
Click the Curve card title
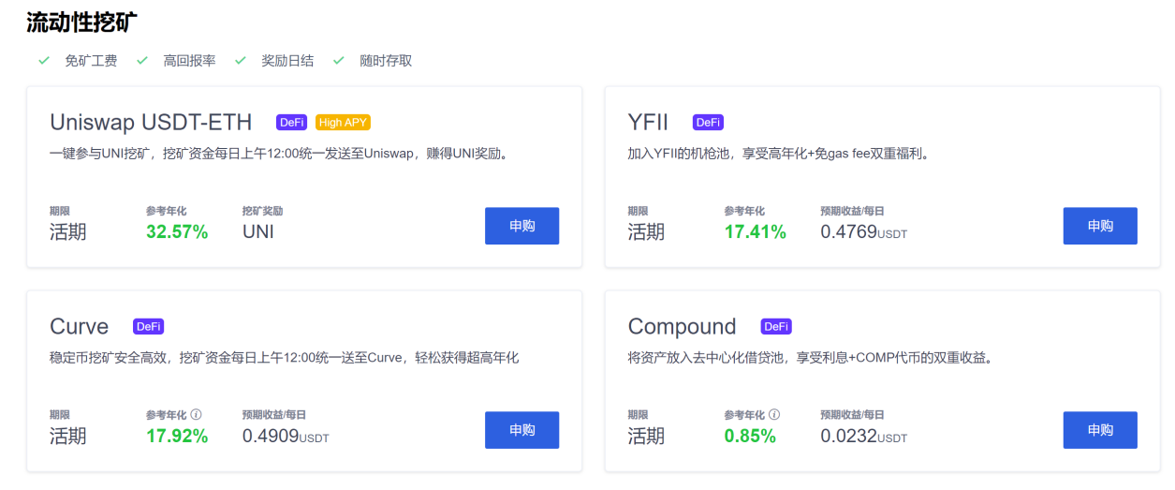pyautogui.click(x=79, y=327)
